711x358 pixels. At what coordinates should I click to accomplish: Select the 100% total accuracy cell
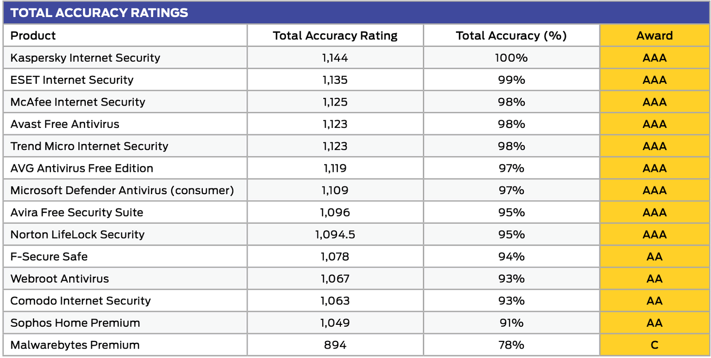coord(511,58)
